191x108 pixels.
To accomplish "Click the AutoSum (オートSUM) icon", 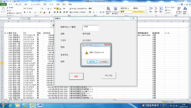I will pyautogui.click(x=166, y=8).
